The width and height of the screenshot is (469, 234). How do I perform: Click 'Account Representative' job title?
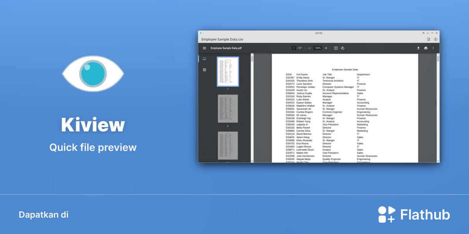[336, 93]
